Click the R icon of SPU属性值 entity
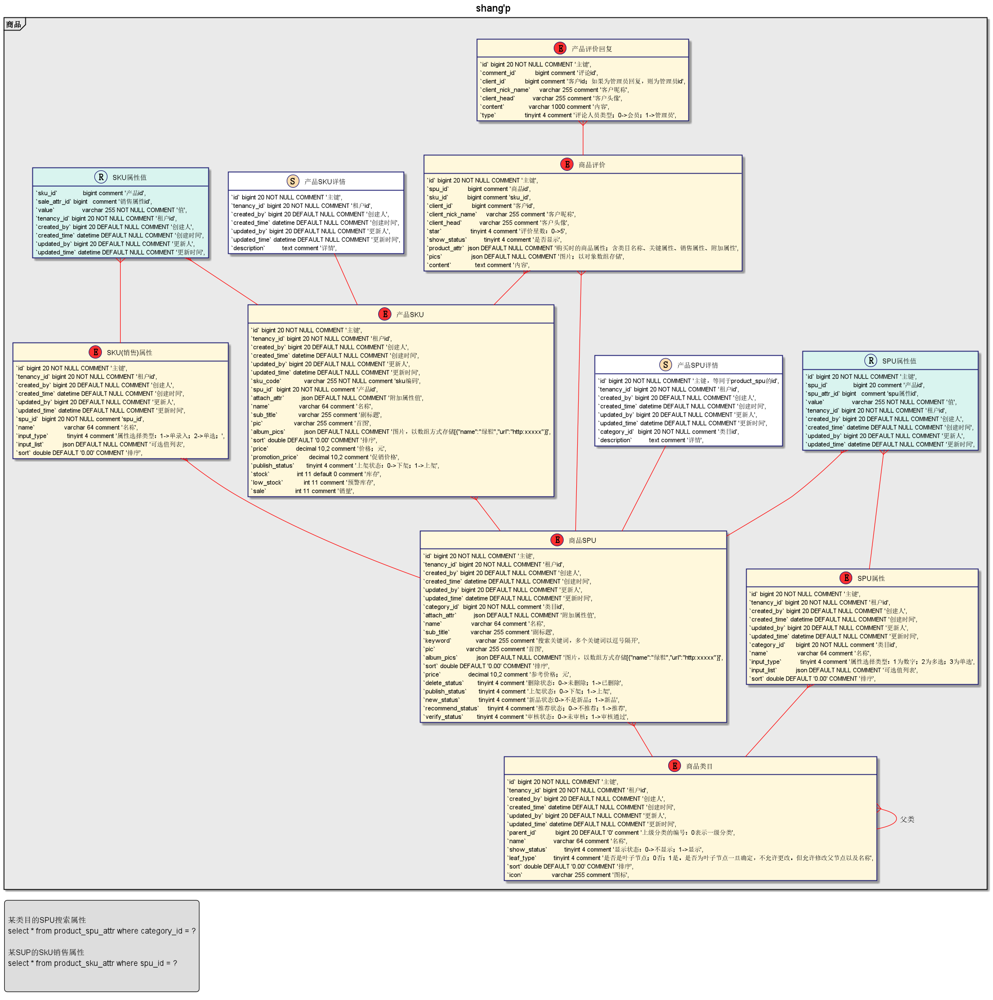 (x=871, y=360)
